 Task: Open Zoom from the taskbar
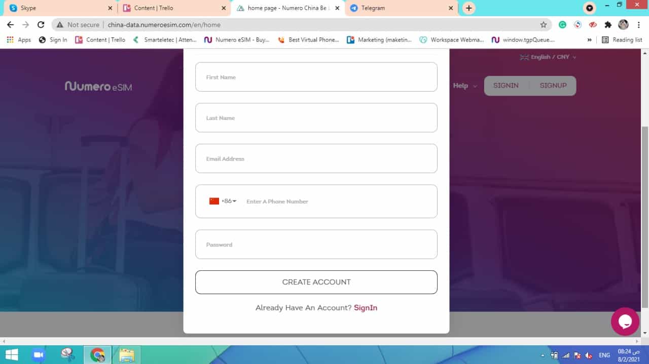pyautogui.click(x=38, y=355)
